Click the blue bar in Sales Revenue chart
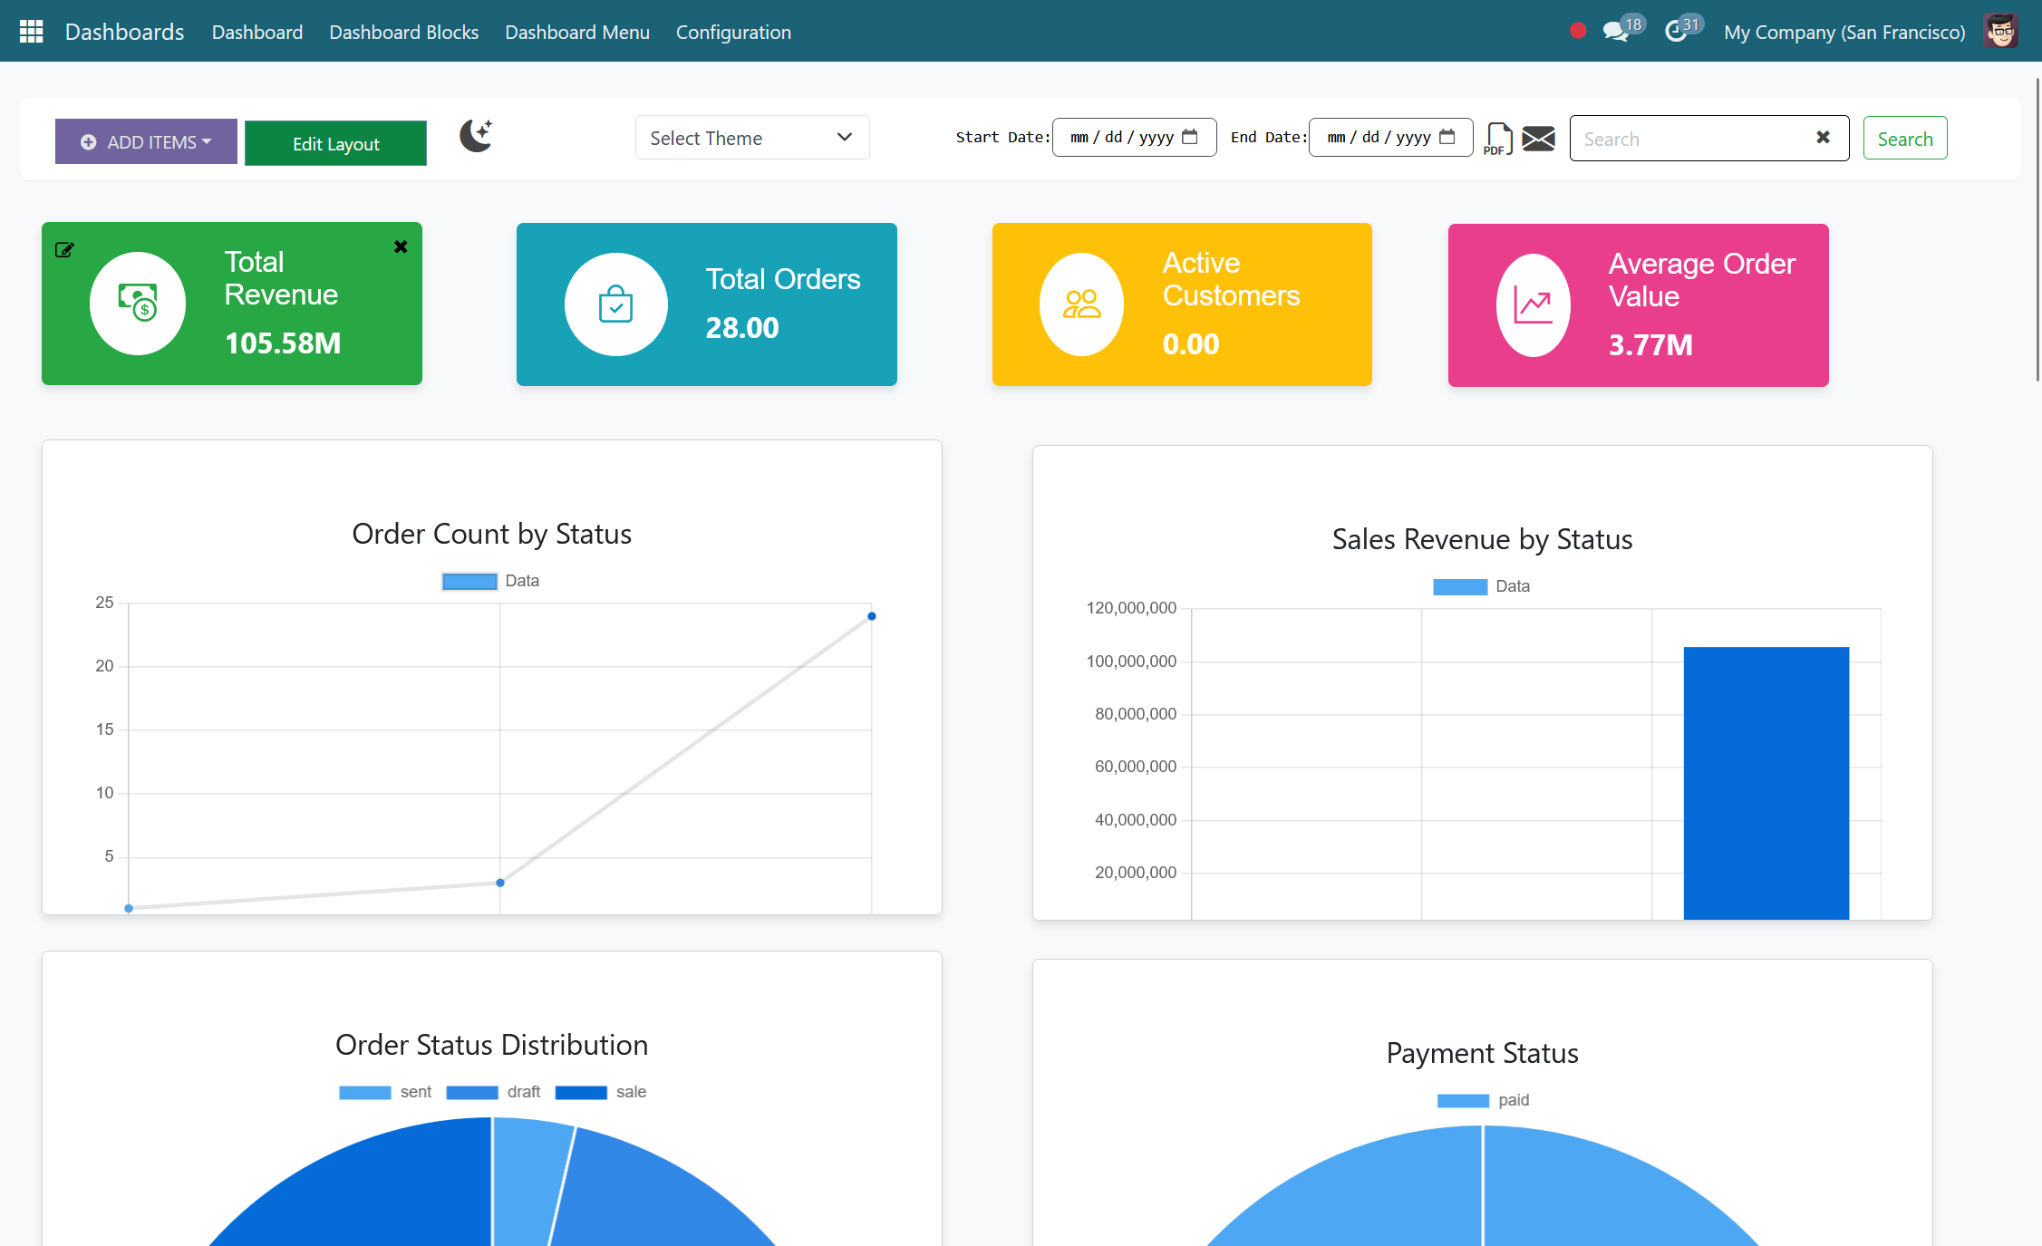The image size is (2042, 1246). 1766,783
